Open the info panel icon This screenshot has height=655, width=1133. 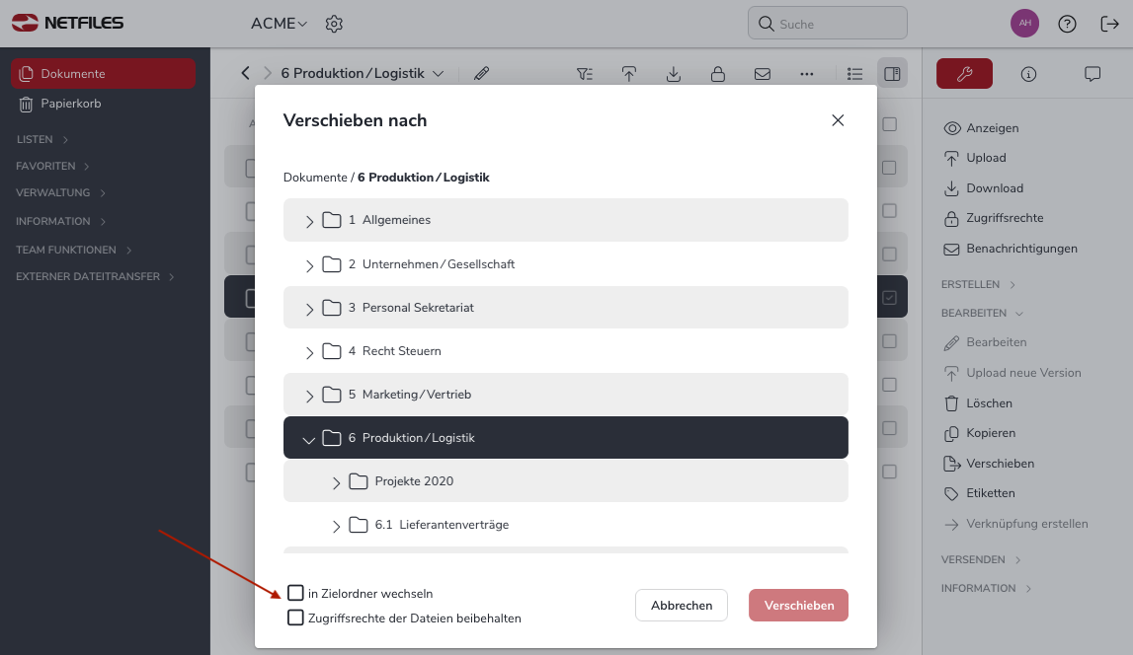(1028, 74)
